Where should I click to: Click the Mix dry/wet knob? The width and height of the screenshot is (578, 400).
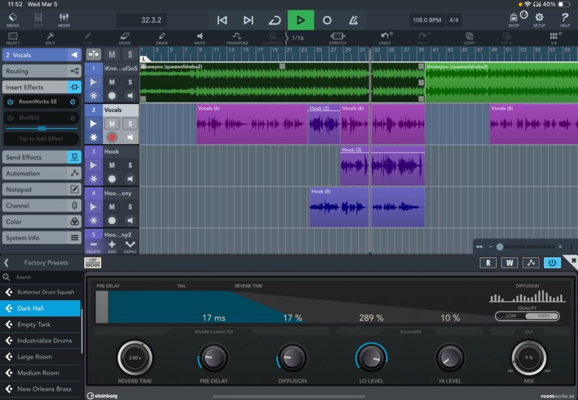tap(529, 358)
